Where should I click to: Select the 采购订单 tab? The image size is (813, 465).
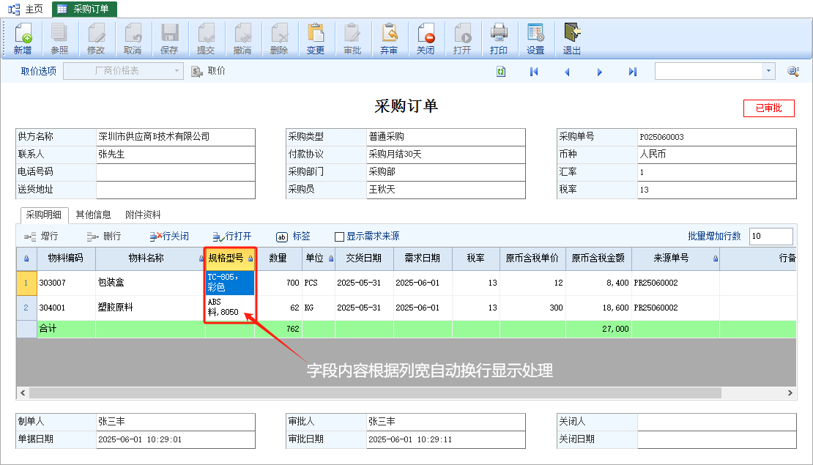coord(84,9)
